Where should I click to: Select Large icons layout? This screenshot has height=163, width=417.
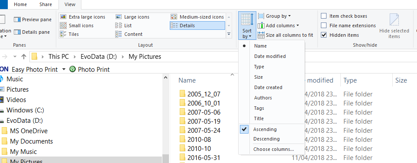click(x=133, y=17)
